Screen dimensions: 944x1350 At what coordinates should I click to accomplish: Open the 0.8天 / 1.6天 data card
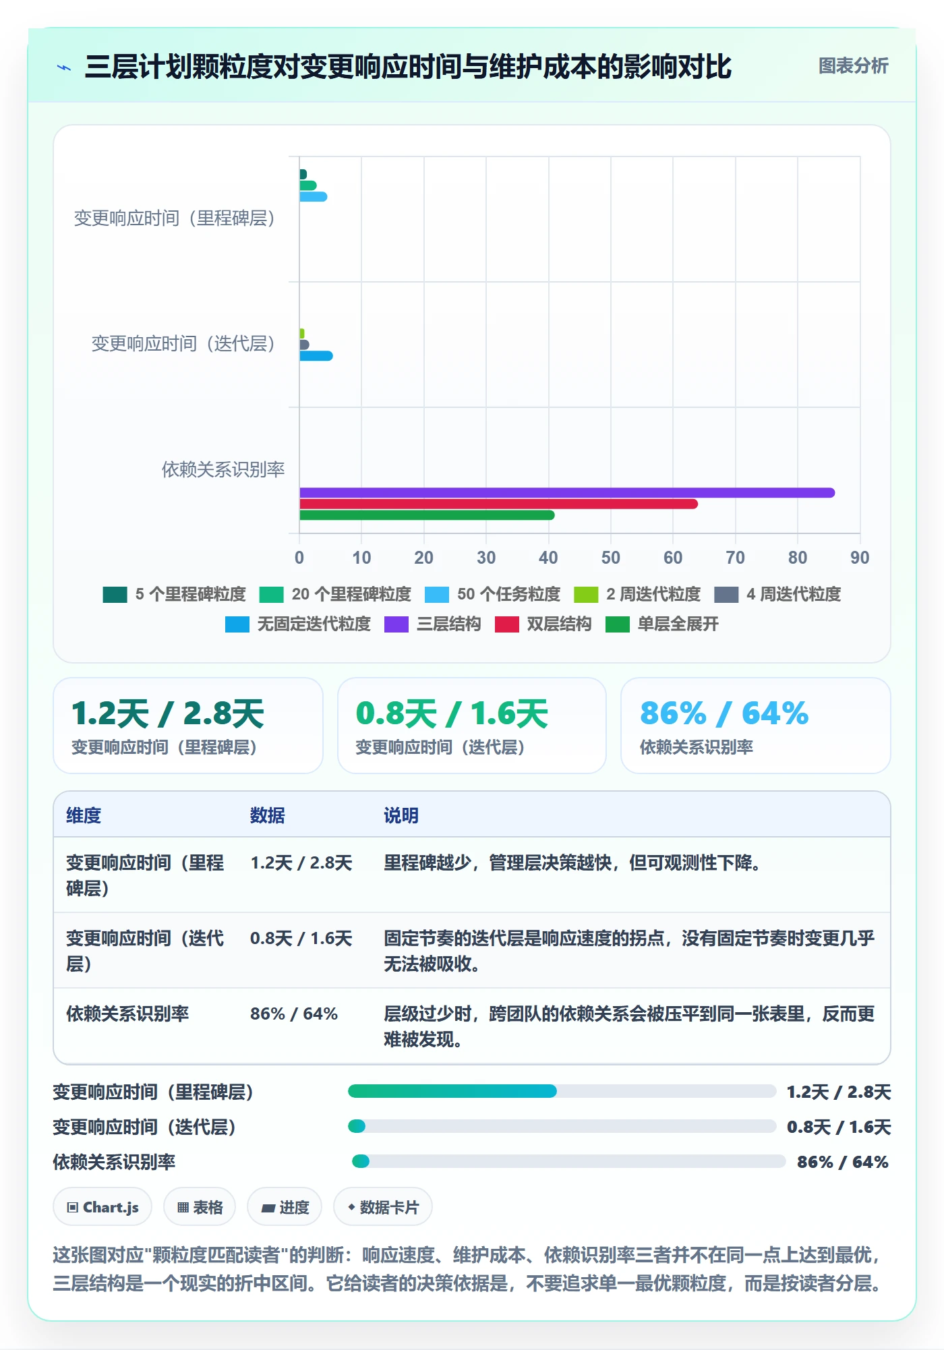472,726
